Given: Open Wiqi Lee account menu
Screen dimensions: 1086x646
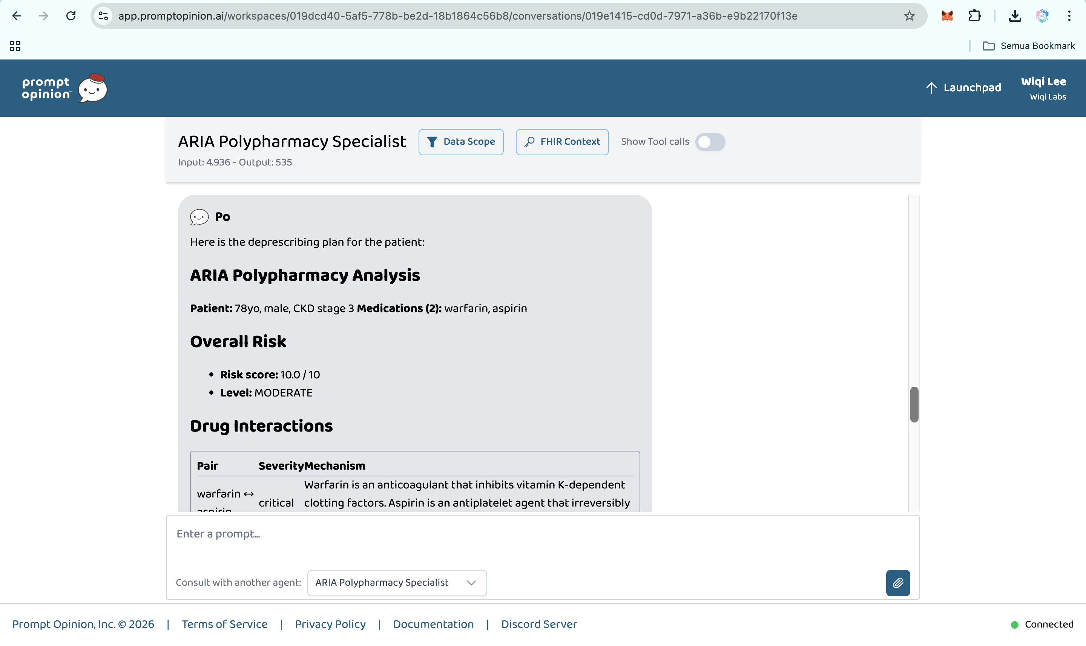Looking at the screenshot, I should point(1043,88).
